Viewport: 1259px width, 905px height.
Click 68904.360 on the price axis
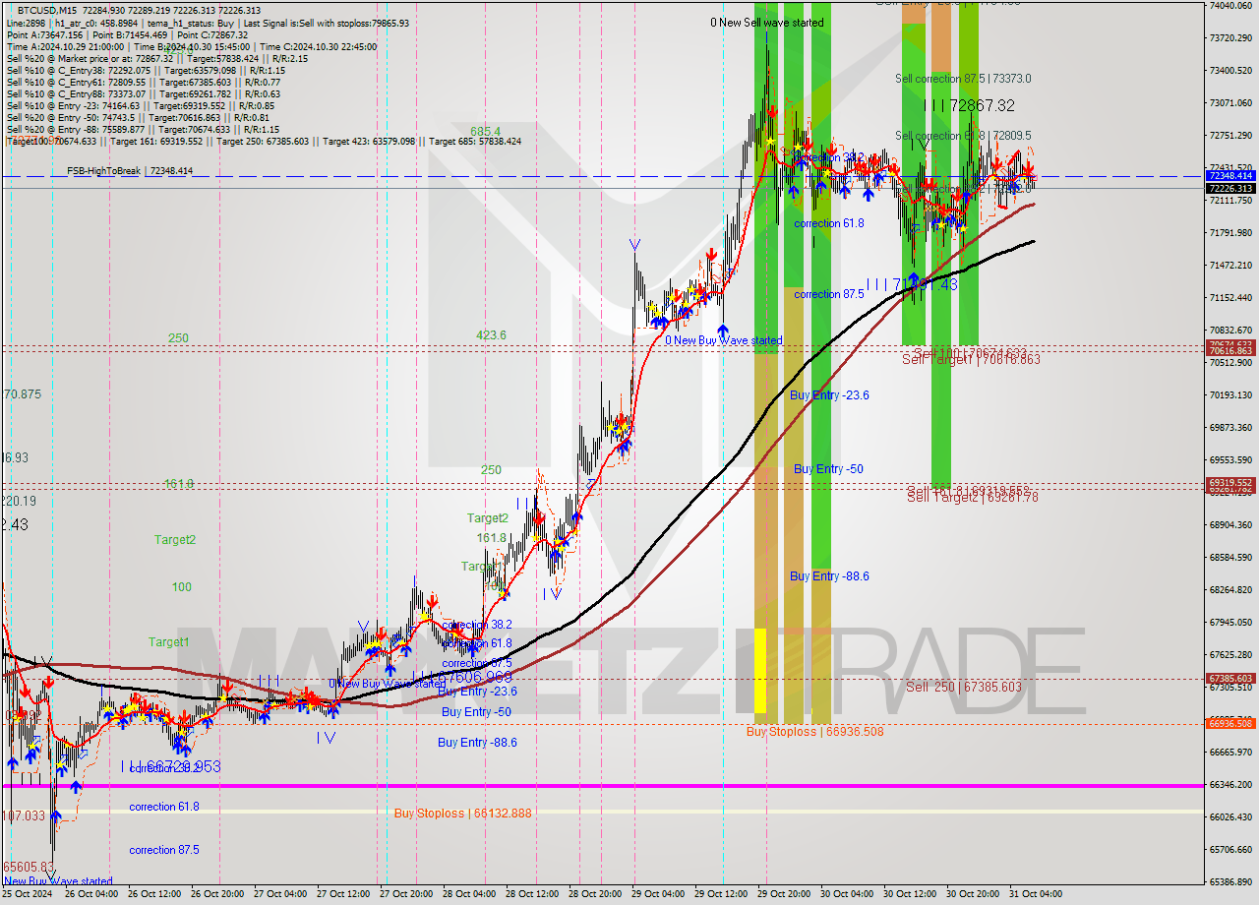1231,524
